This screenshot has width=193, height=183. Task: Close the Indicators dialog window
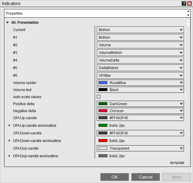[x=189, y=4]
